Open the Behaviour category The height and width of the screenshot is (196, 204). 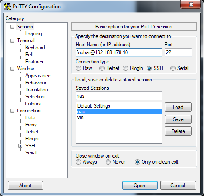pyautogui.click(x=36, y=83)
